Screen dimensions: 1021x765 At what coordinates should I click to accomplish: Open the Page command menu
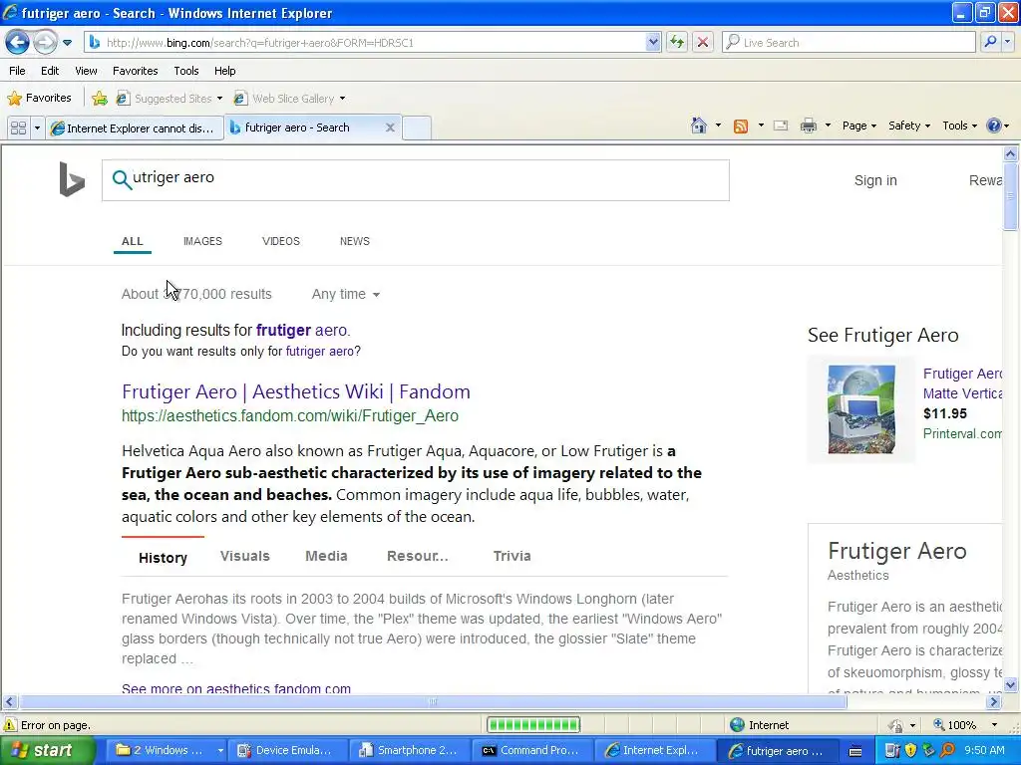pos(858,126)
